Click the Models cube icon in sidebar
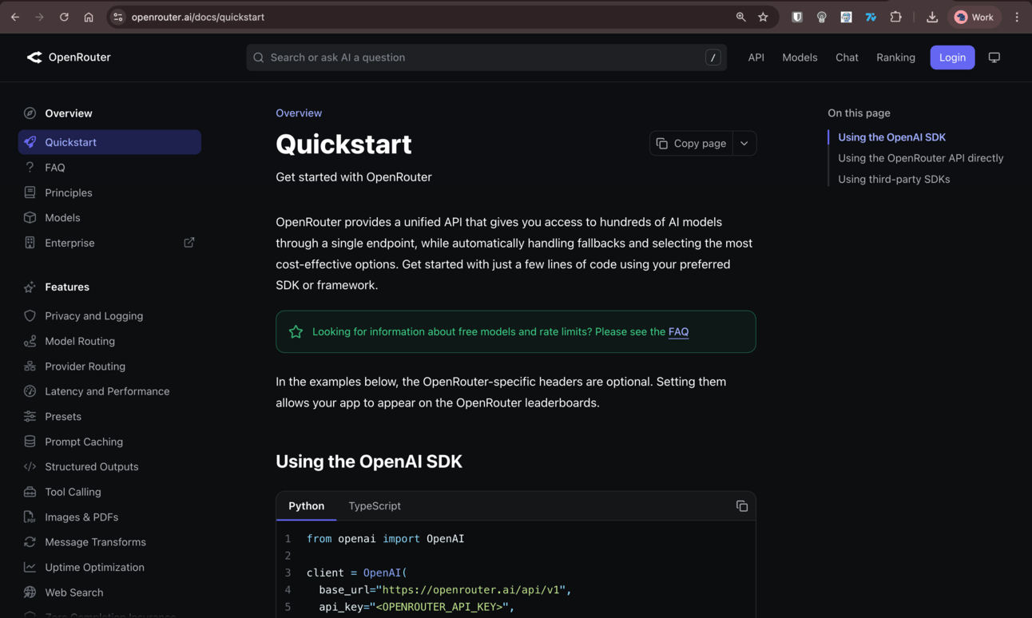 (30, 217)
